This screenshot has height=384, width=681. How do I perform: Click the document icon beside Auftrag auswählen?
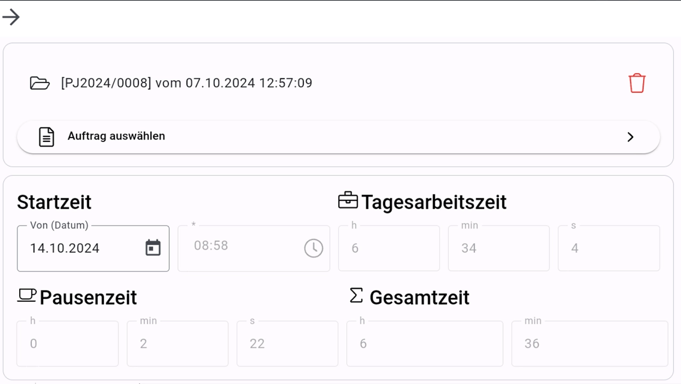(47, 136)
